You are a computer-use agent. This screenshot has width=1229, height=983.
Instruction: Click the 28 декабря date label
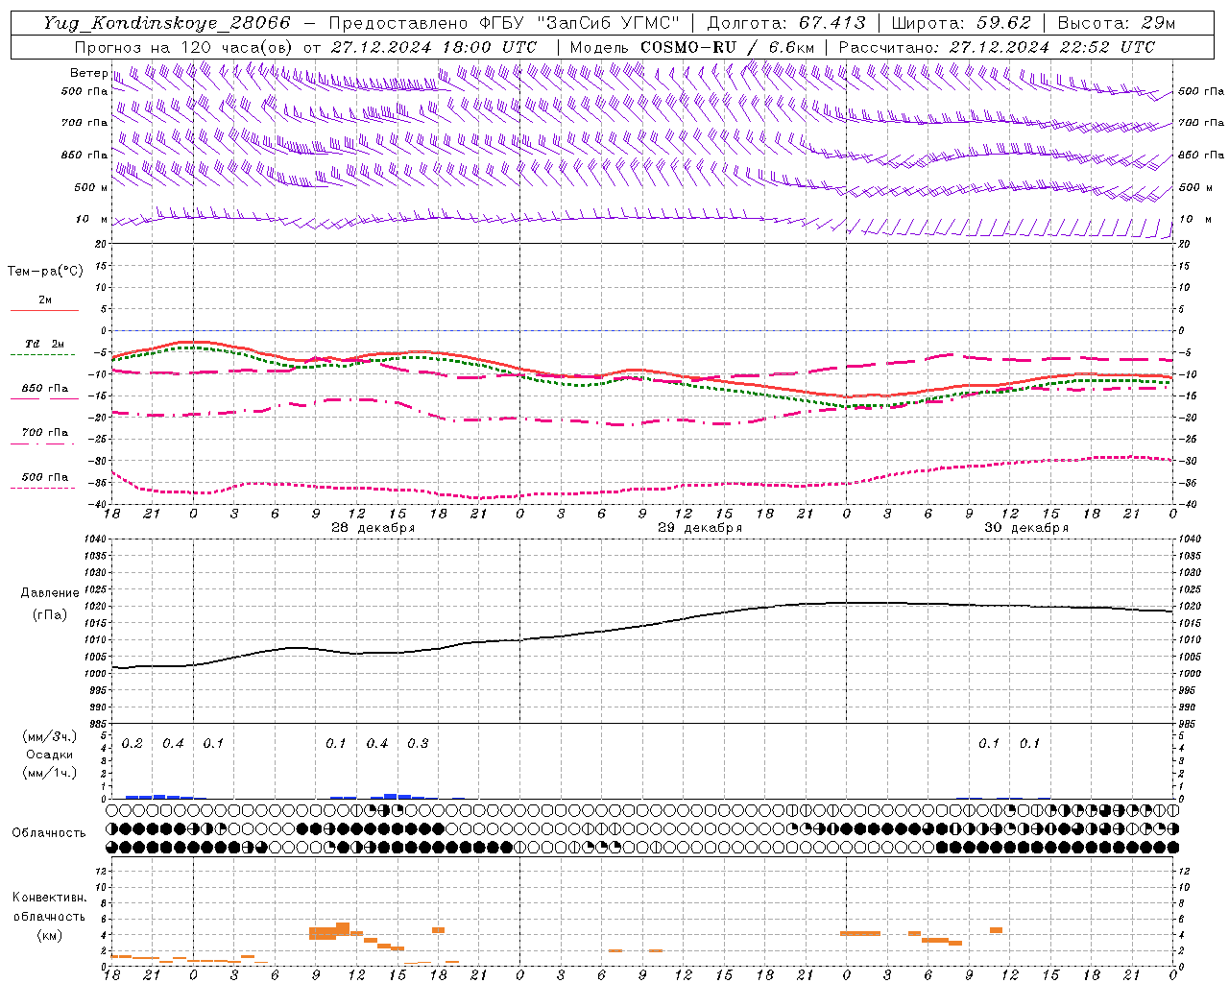373,528
